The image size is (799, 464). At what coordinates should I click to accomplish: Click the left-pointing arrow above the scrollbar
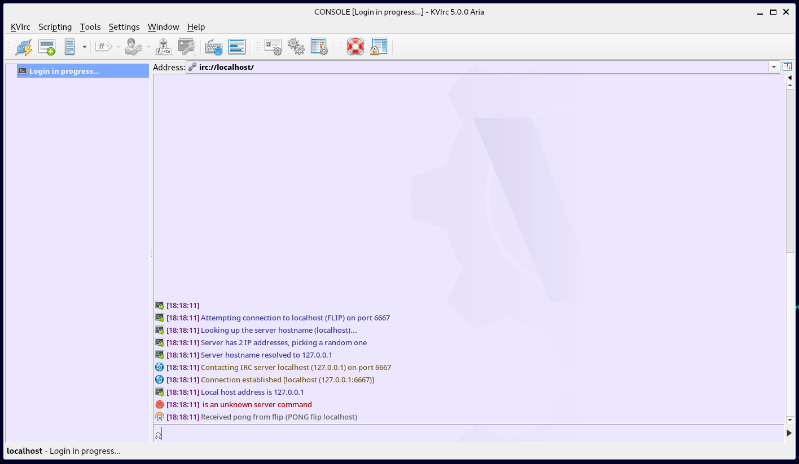(790, 78)
